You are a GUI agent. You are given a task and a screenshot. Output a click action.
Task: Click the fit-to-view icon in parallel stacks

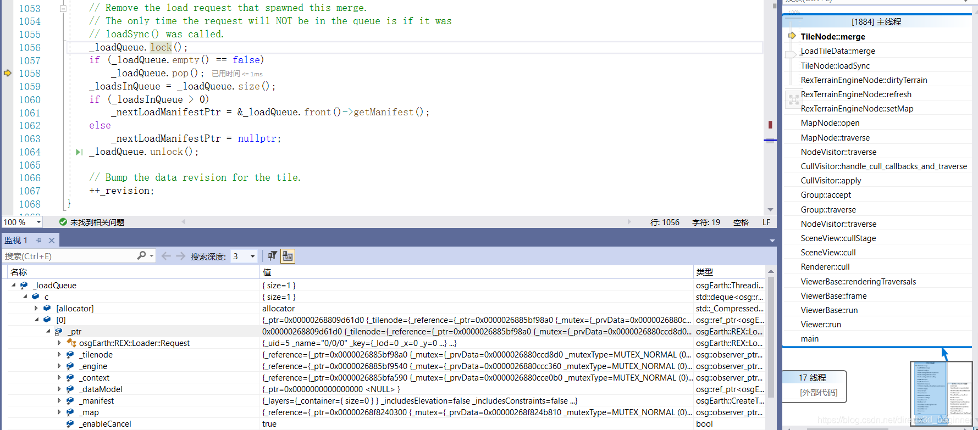[x=794, y=99]
